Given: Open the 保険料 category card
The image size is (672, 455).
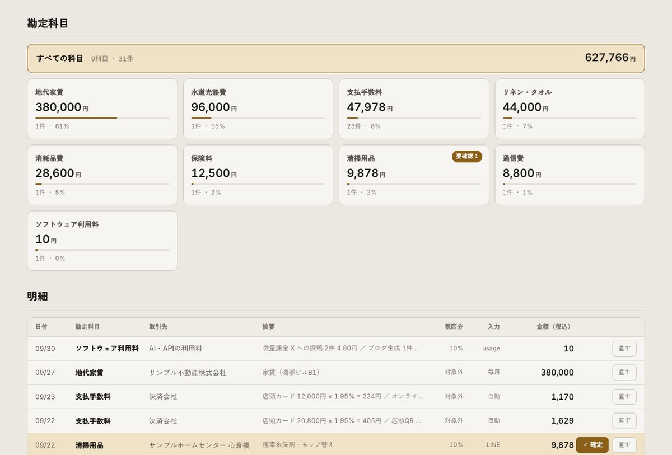Looking at the screenshot, I should pyautogui.click(x=258, y=175).
